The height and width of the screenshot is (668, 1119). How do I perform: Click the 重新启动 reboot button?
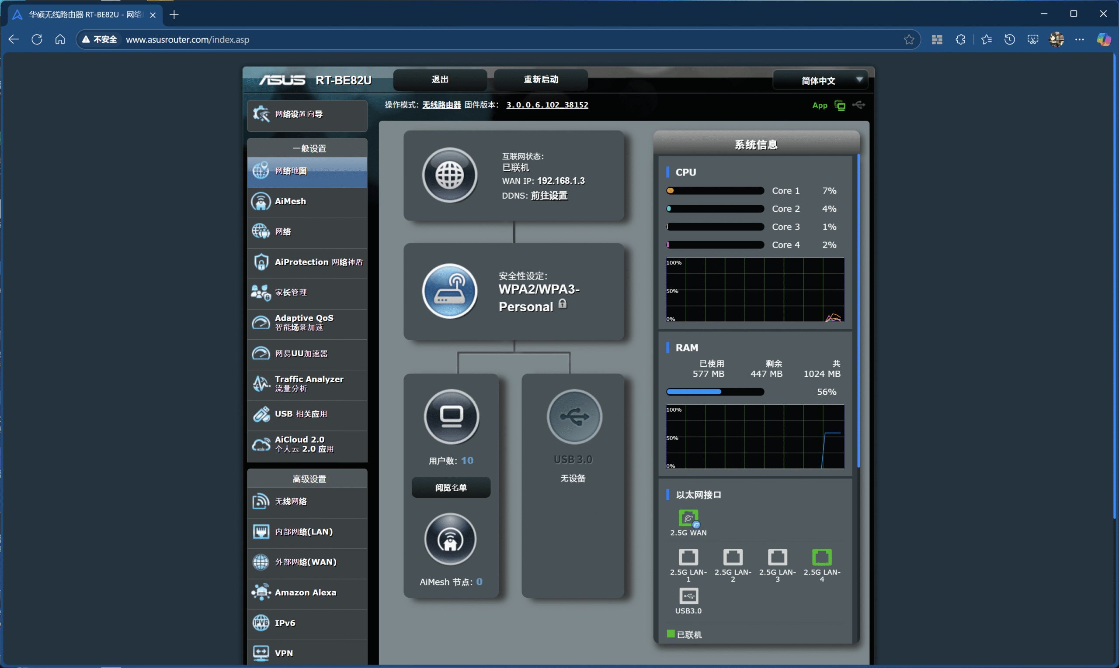coord(541,79)
